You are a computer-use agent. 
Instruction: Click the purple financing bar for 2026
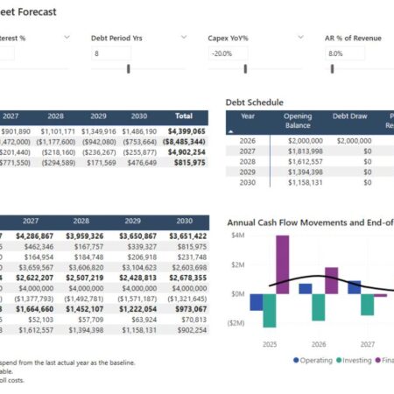point(332,280)
